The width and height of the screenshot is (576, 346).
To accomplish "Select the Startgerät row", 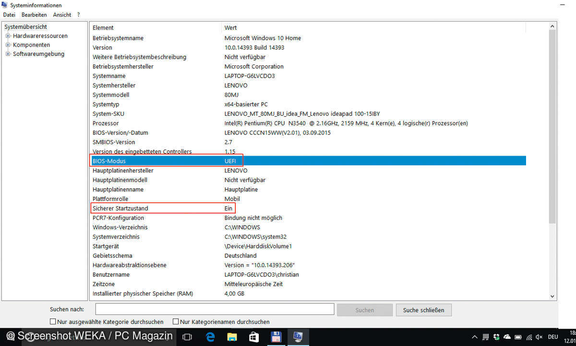I will coord(308,246).
